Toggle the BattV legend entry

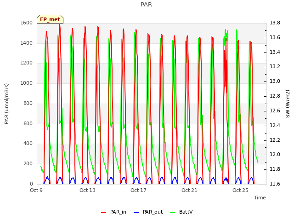[181, 212]
